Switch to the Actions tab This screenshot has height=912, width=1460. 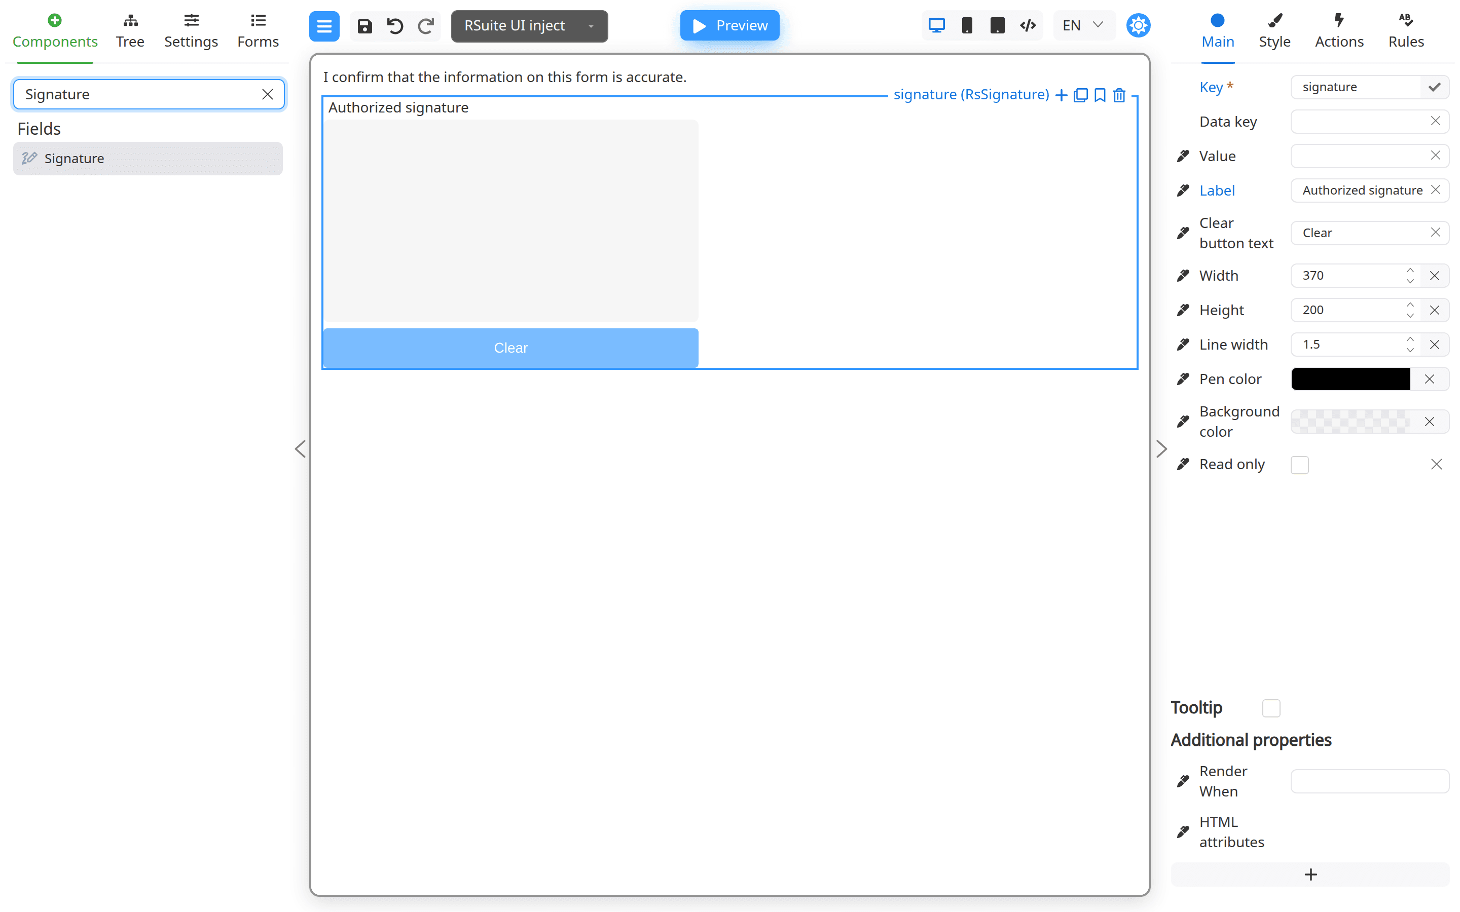(x=1339, y=31)
